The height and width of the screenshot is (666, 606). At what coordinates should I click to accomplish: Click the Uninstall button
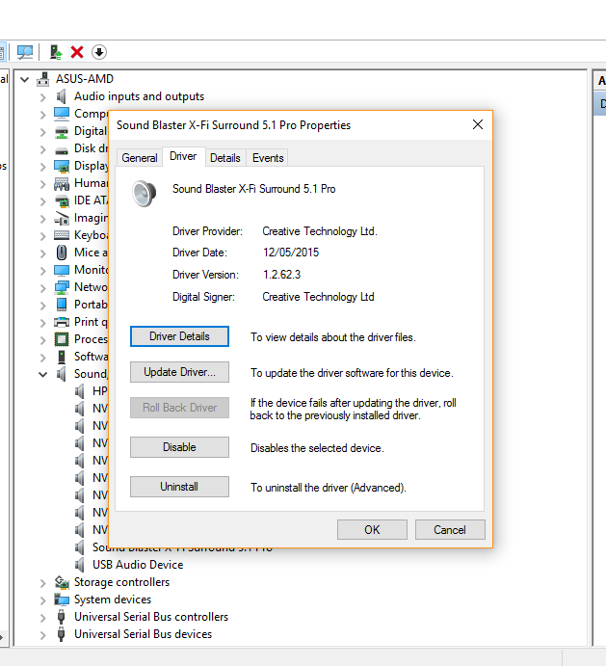coord(179,487)
